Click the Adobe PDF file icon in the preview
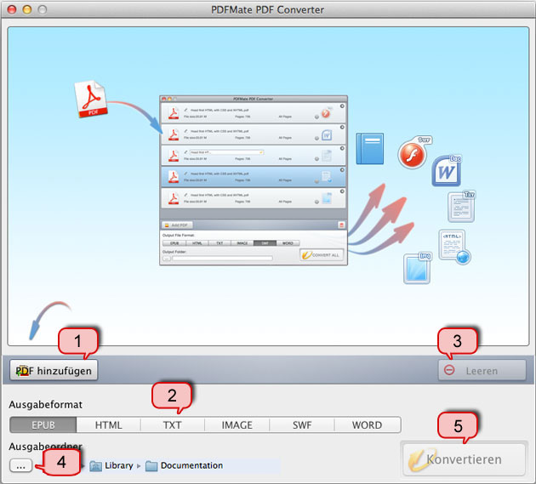The height and width of the screenshot is (484, 536). click(x=90, y=100)
